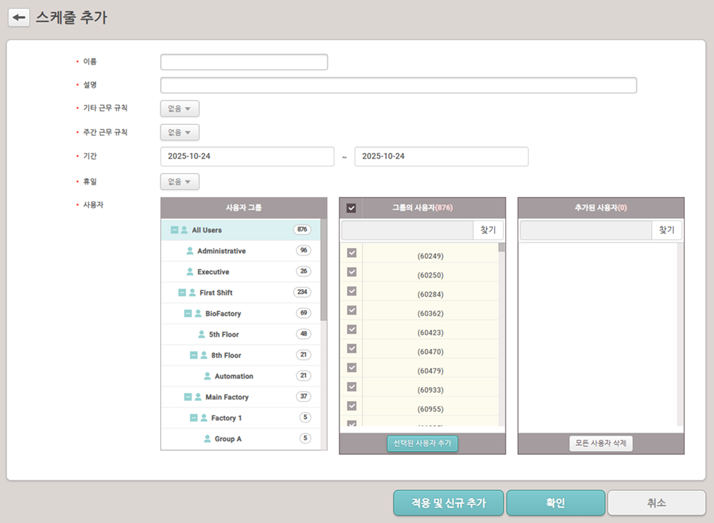Click the user icon next to Executive
The height and width of the screenshot is (523, 714).
(x=190, y=272)
